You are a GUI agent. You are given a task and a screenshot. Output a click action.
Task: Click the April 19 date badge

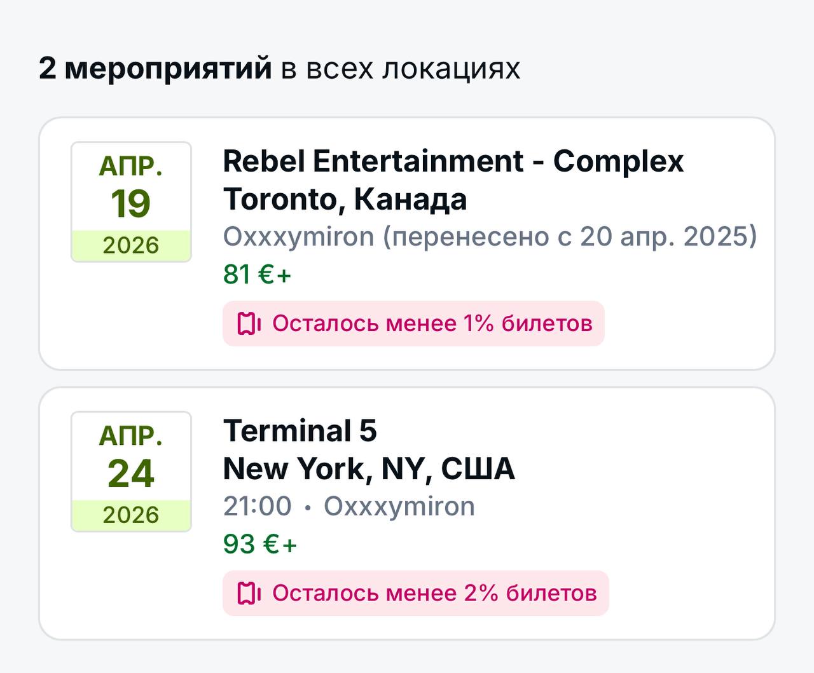click(x=131, y=202)
